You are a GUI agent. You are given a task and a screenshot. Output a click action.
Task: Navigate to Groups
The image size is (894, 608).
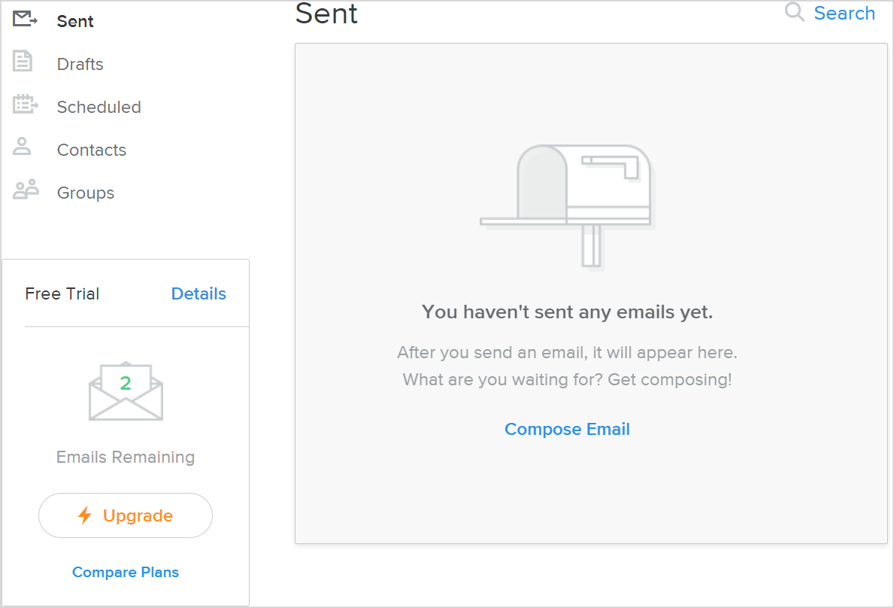pos(86,193)
